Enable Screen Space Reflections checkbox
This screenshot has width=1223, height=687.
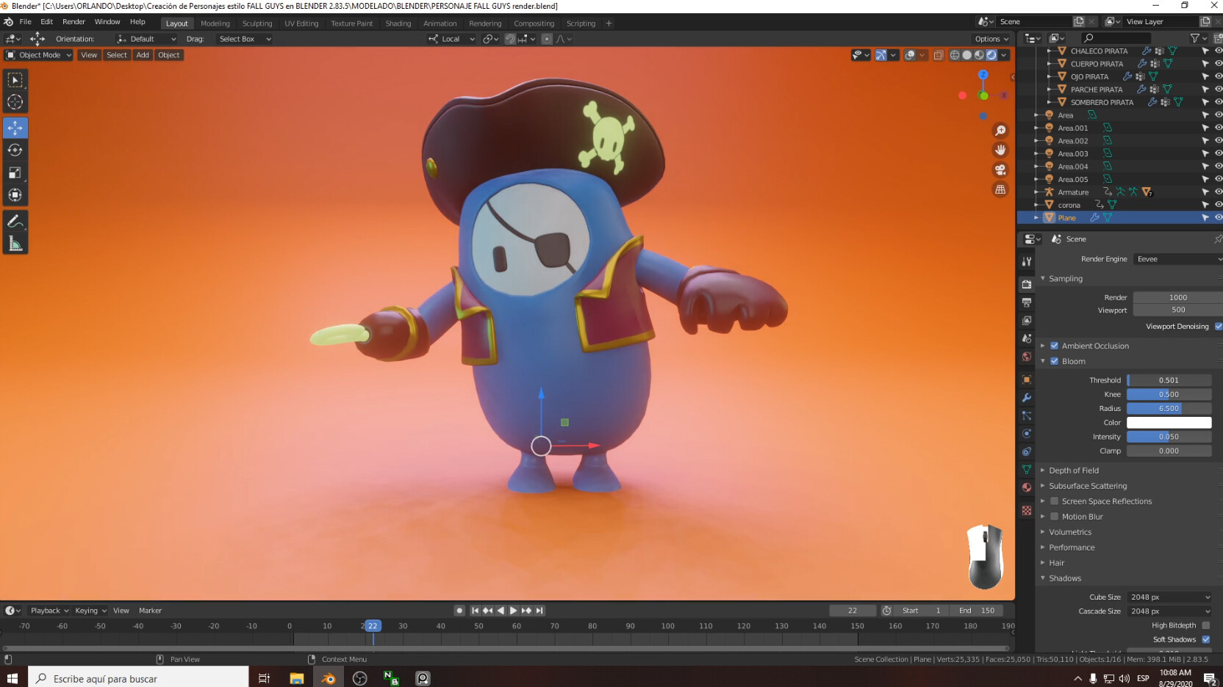tap(1055, 501)
